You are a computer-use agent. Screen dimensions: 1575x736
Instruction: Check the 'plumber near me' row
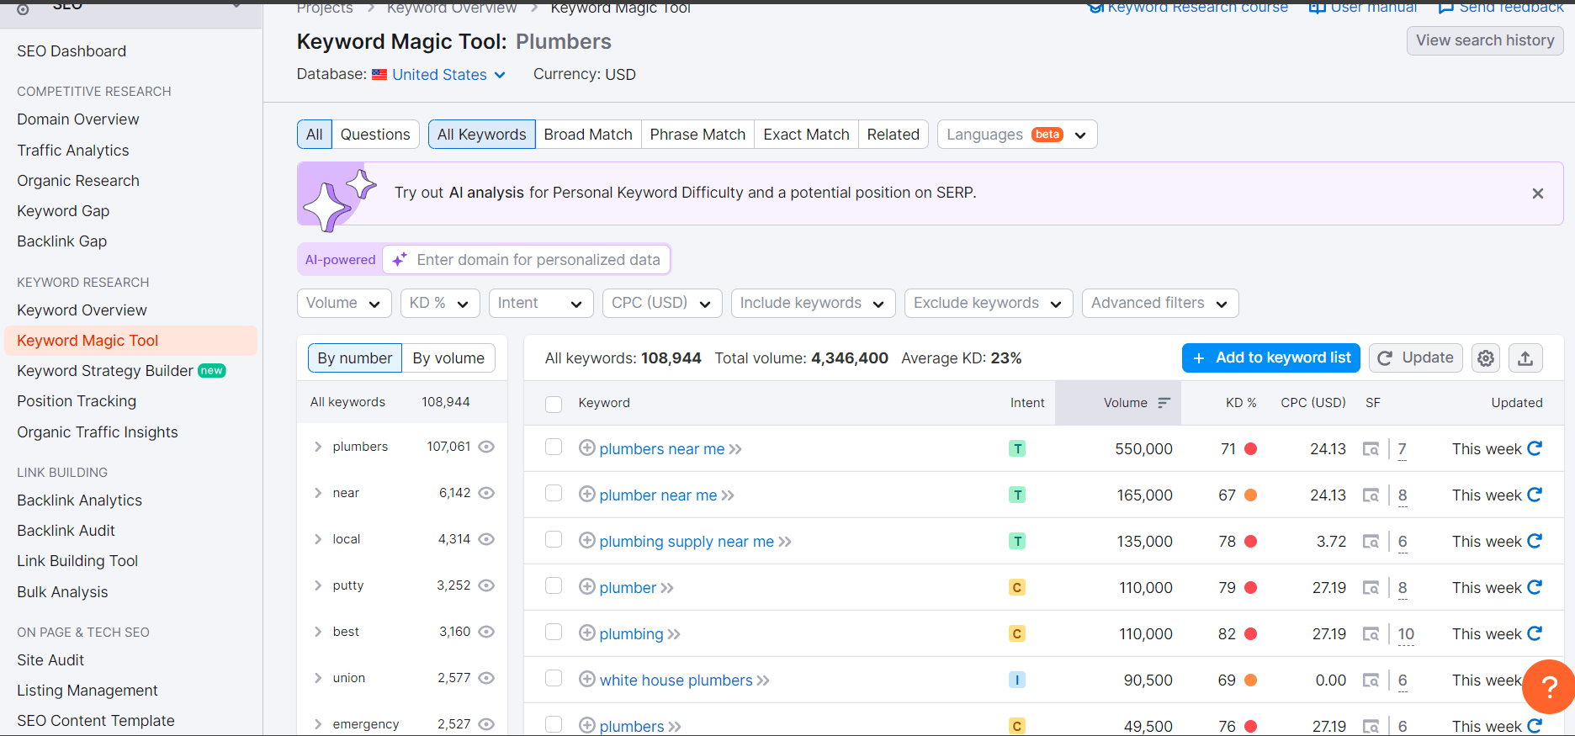pos(554,493)
